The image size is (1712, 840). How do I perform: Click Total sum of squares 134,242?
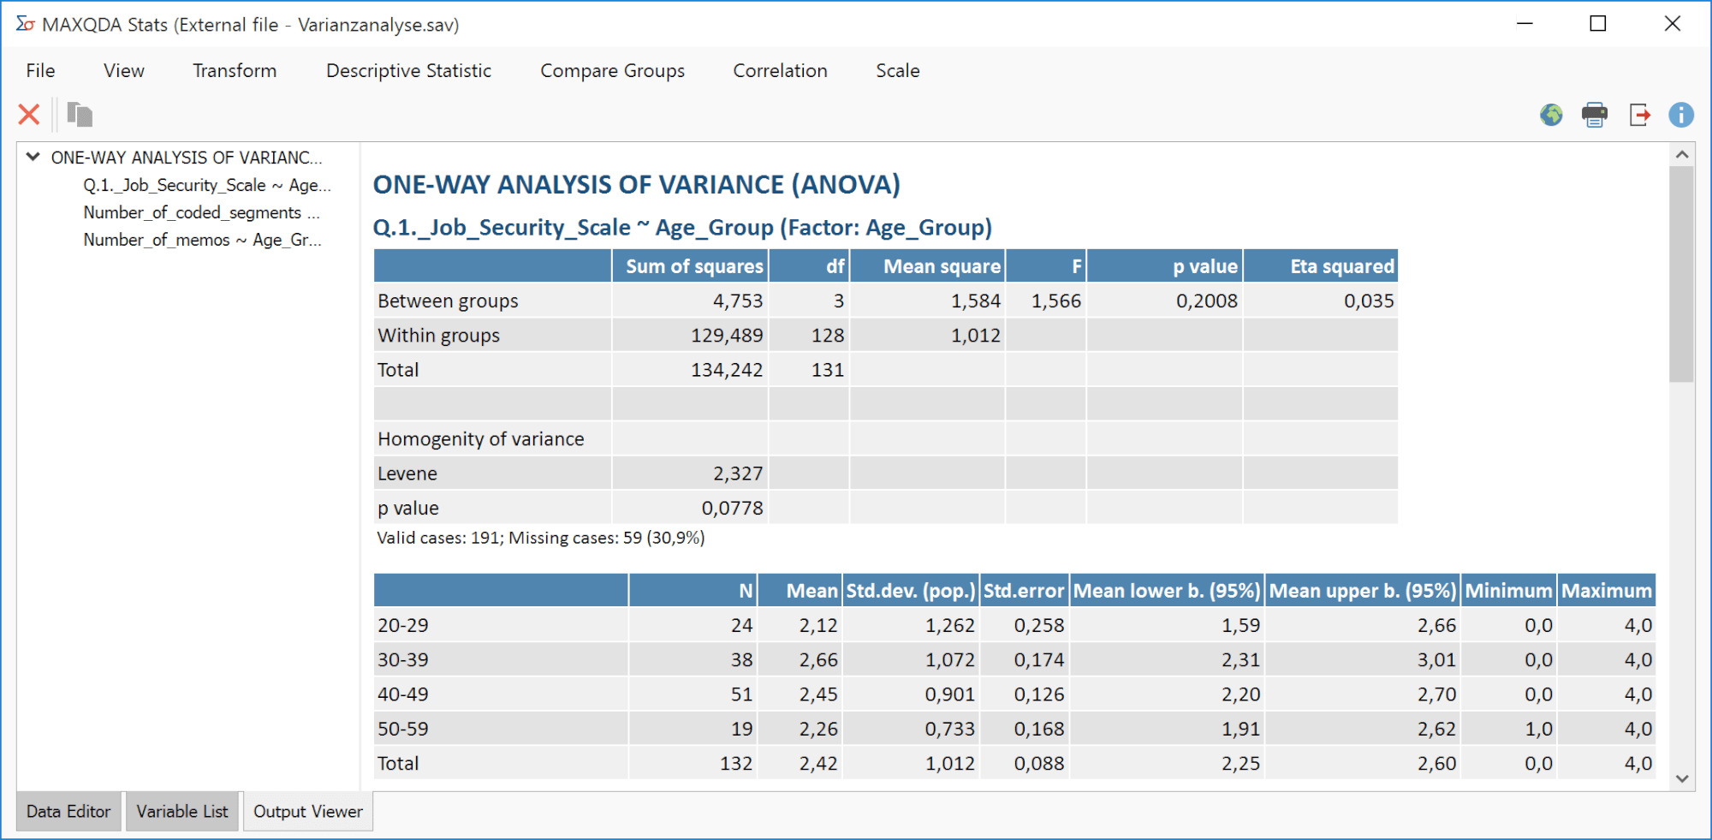[727, 369]
